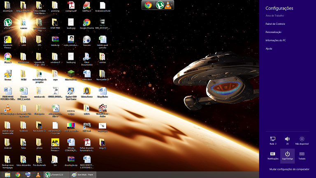The image size is (316, 178).
Task: Select the Minuta CONVENÇÃ Word document
Action: (x=71, y=145)
